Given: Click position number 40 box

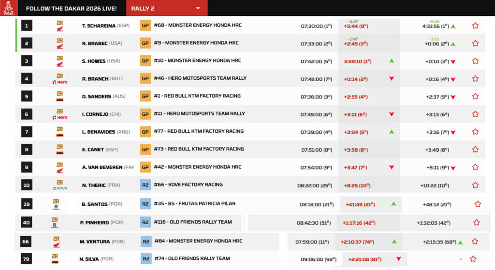Looking at the screenshot, I should (x=26, y=223).
